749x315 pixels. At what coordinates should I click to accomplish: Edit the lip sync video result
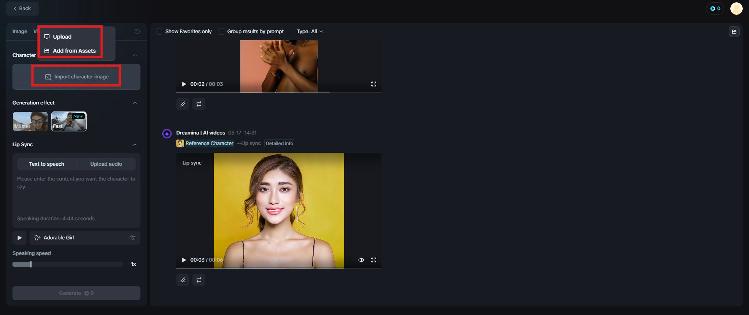183,280
